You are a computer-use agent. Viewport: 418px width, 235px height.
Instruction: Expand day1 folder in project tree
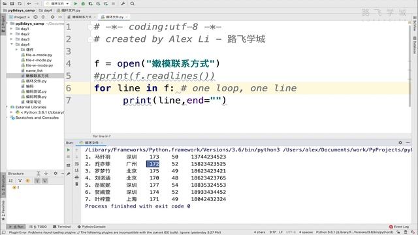click(x=12, y=29)
